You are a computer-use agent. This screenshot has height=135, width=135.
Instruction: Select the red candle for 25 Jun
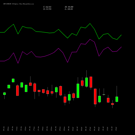[61, 91]
